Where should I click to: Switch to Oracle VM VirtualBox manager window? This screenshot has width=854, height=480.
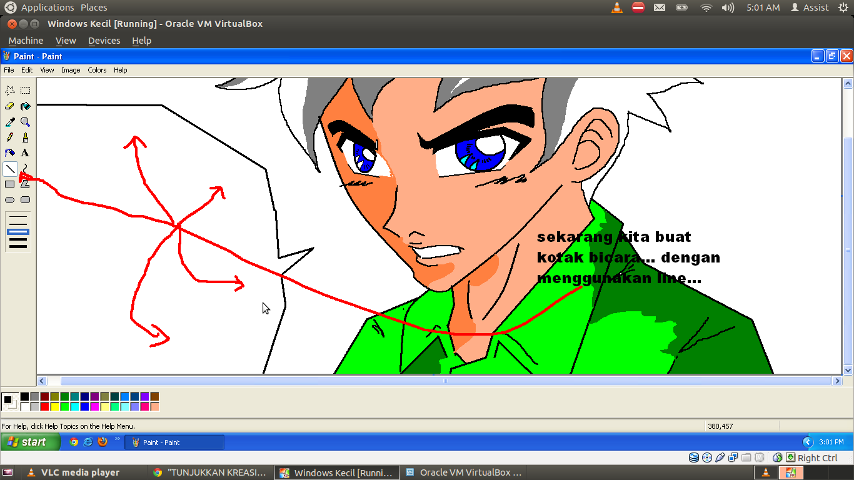(463, 472)
